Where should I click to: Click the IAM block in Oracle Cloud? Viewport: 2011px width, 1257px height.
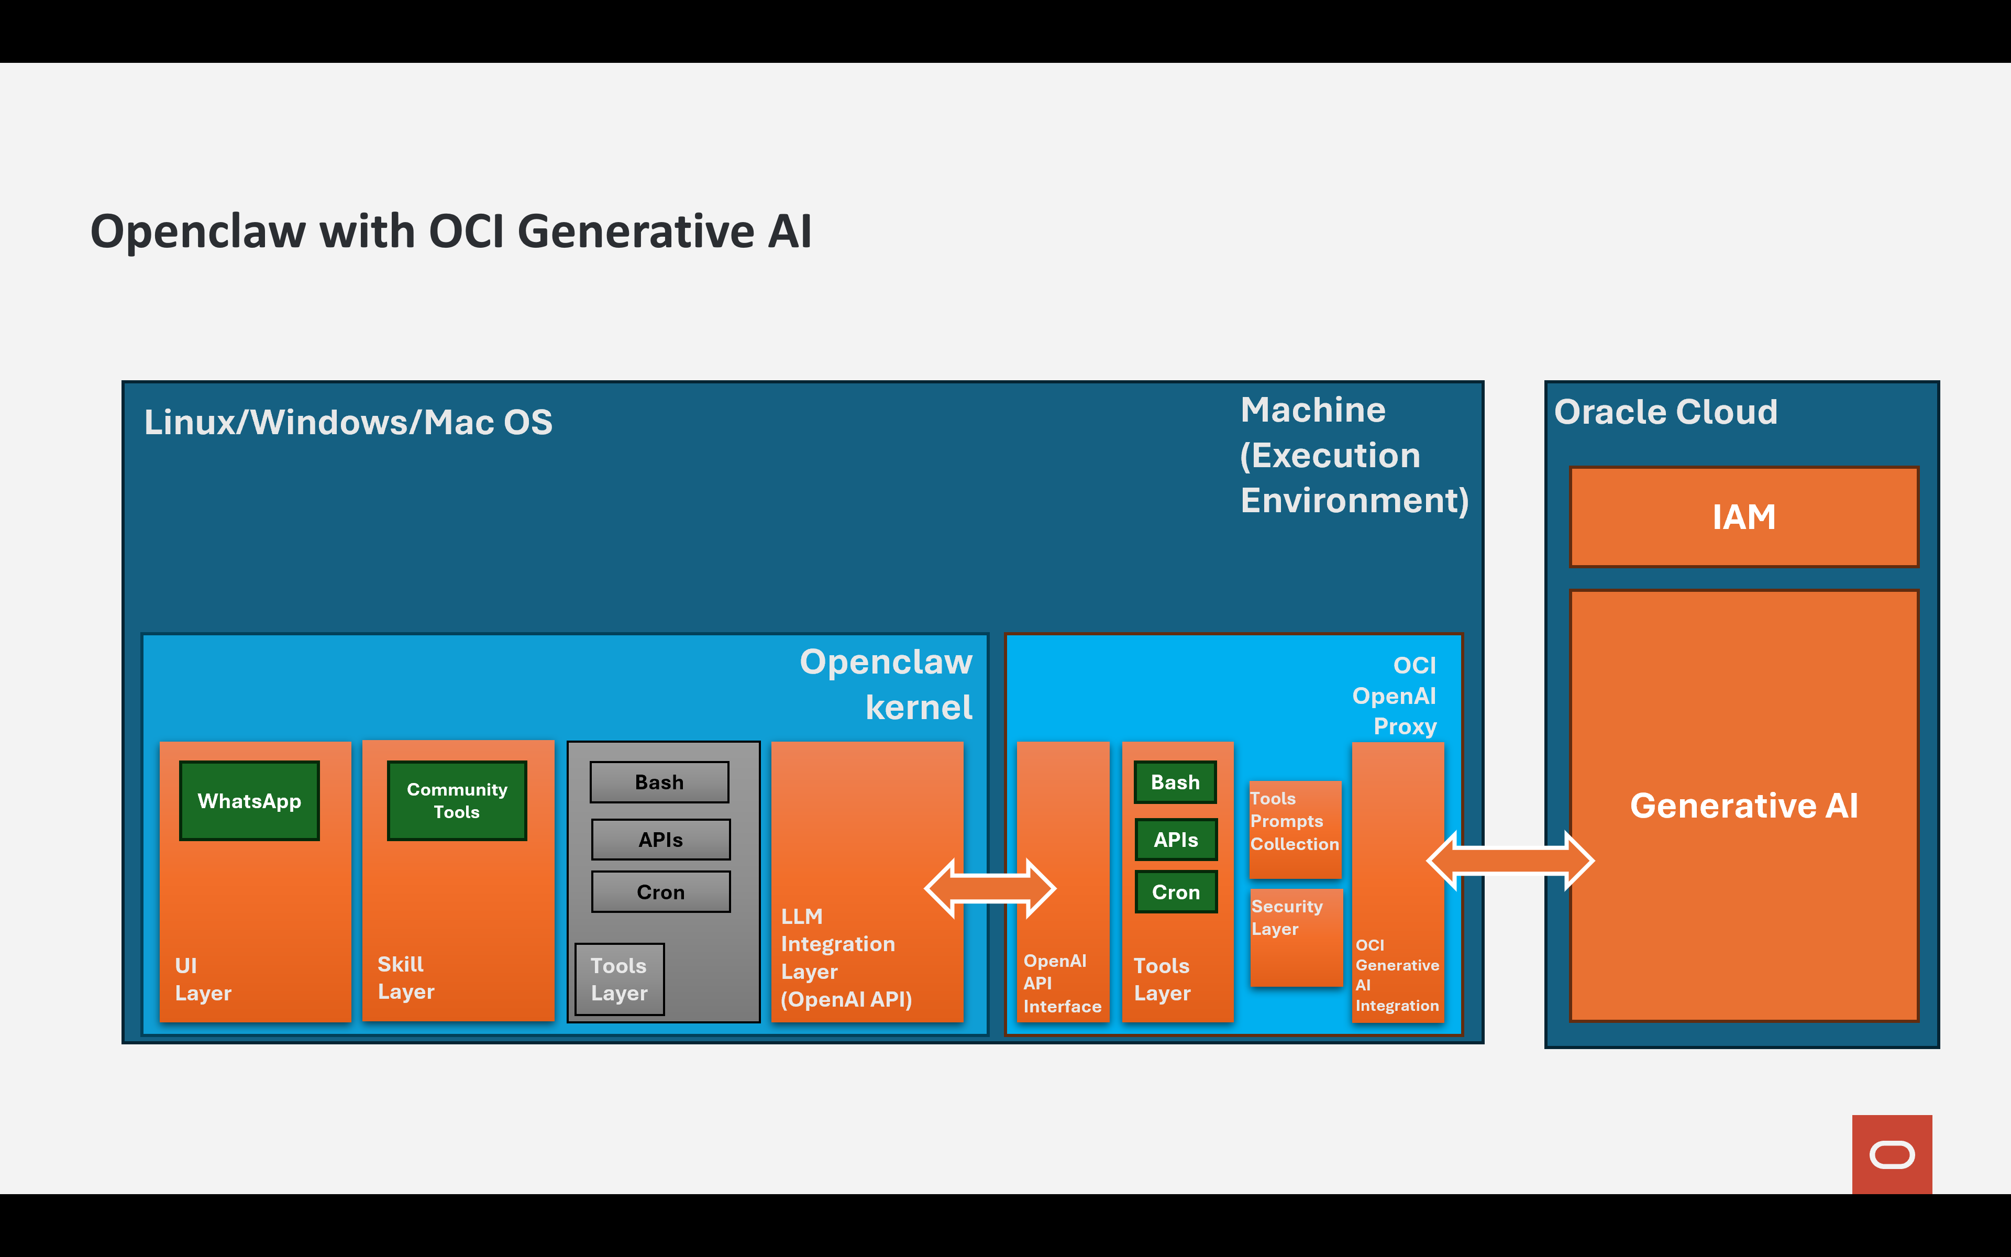tap(1742, 517)
